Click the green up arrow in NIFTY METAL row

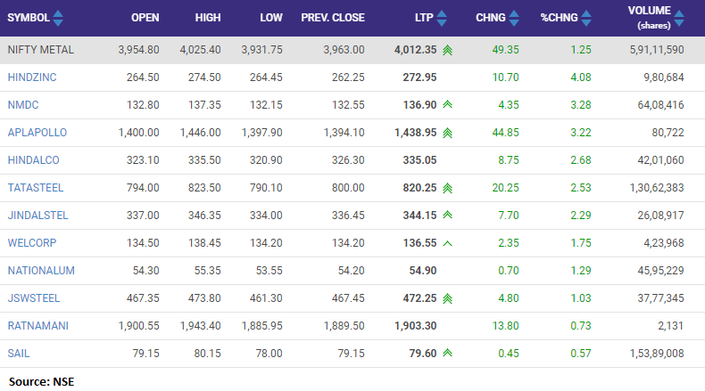[x=447, y=51]
